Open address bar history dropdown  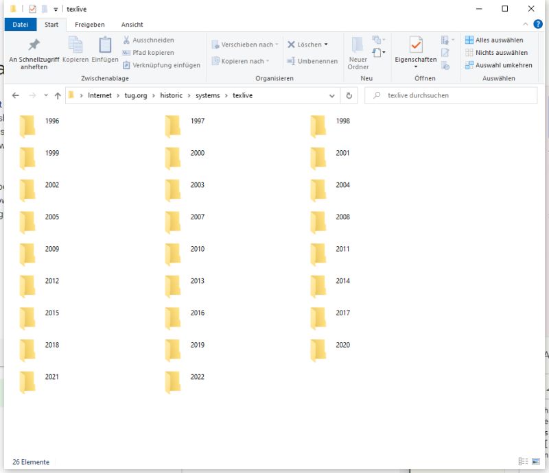pyautogui.click(x=332, y=96)
